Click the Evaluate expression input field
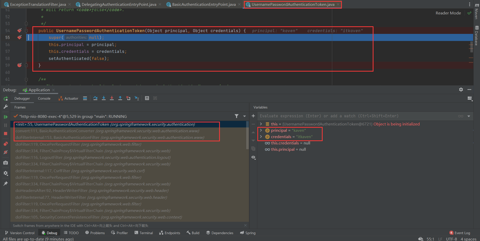The image size is (480, 241). (357, 116)
